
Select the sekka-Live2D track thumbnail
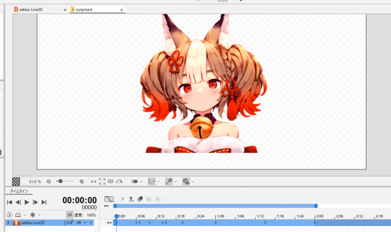click(x=16, y=222)
